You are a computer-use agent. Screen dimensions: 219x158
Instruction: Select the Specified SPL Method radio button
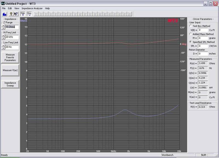coord(191,42)
